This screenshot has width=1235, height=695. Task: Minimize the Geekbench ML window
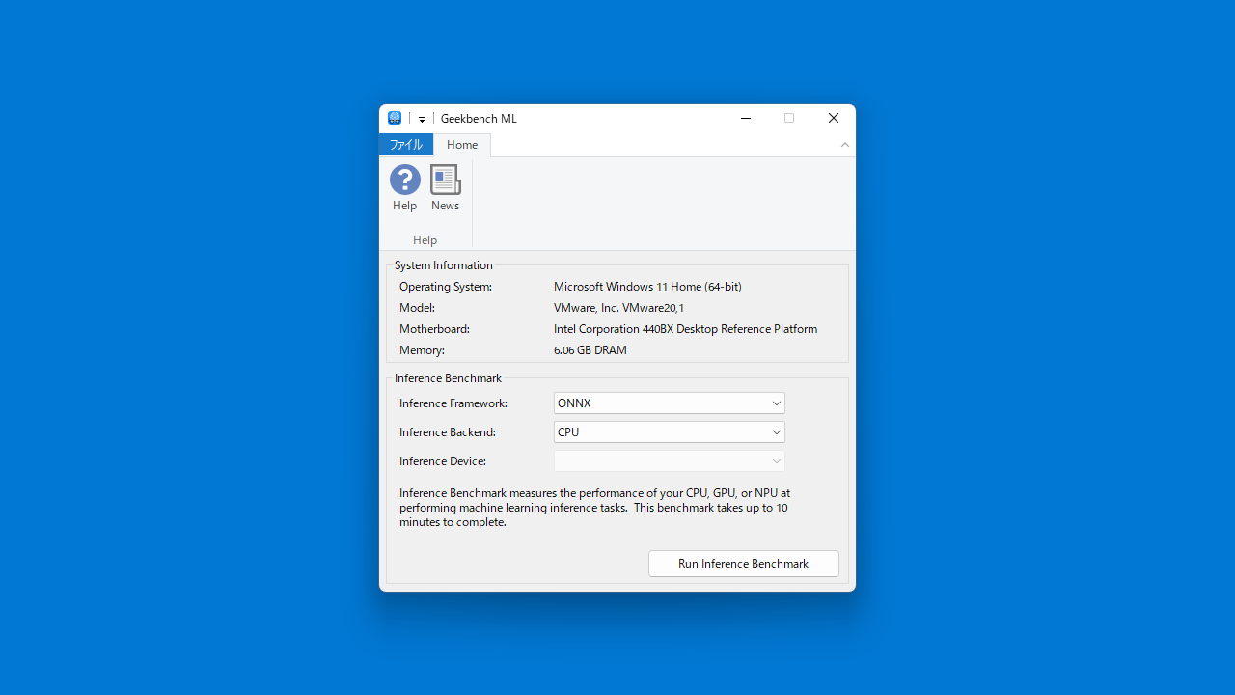click(x=746, y=118)
